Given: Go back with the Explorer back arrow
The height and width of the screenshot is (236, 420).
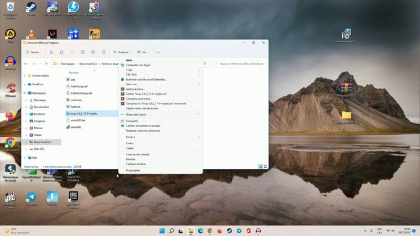Looking at the screenshot, I should coord(26,64).
